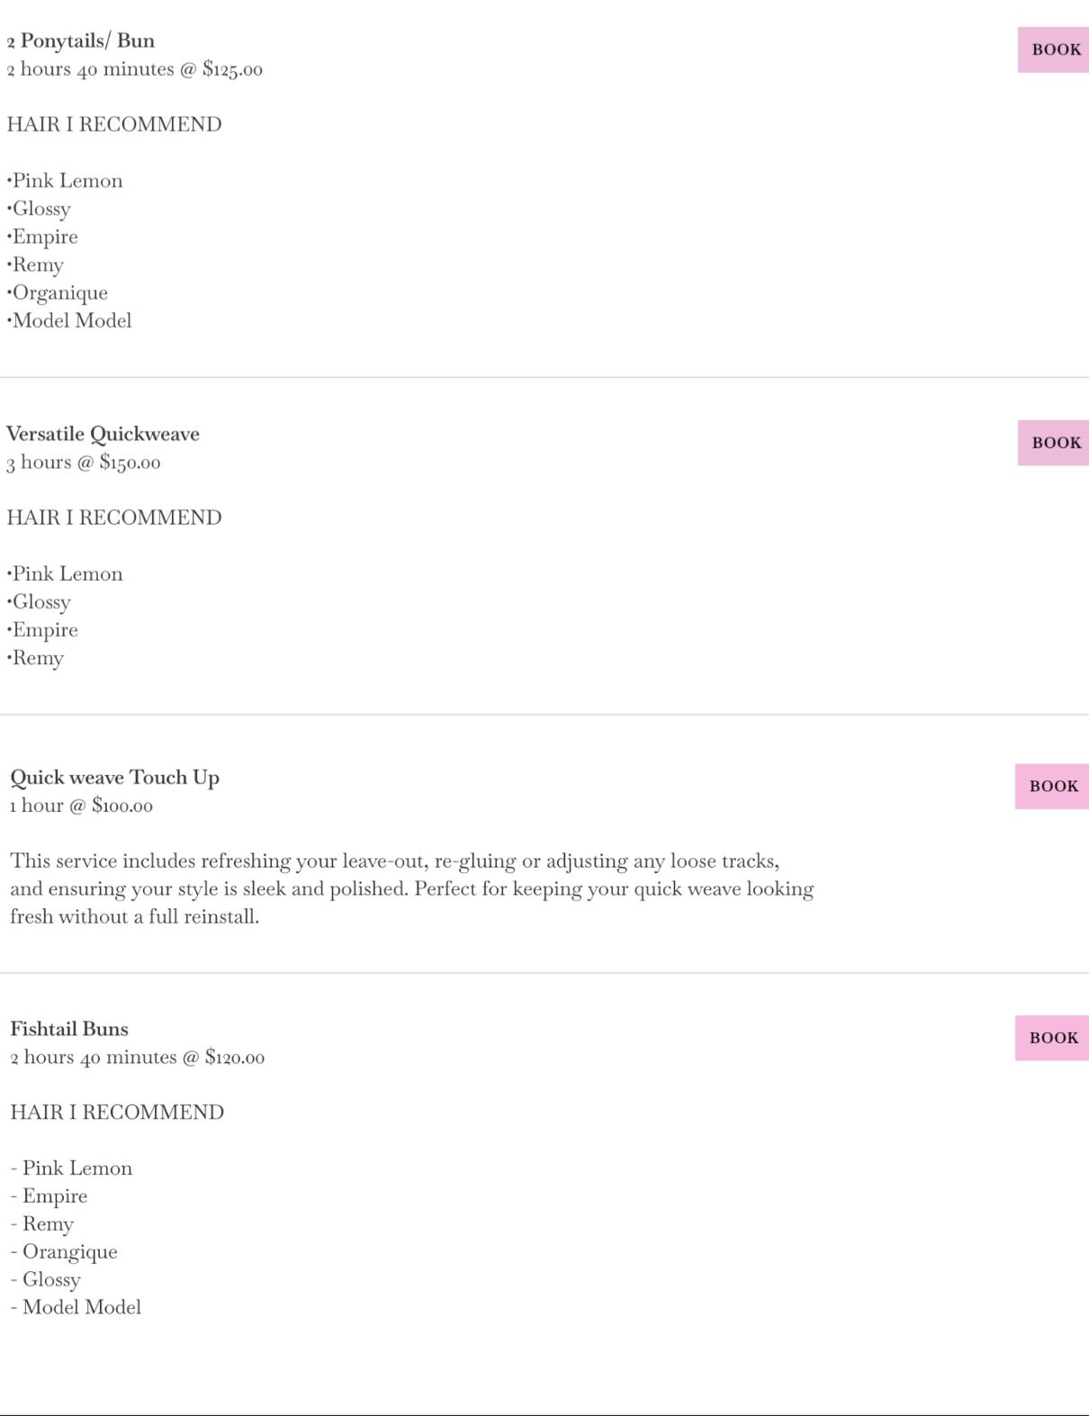Image resolution: width=1089 pixels, height=1416 pixels.
Task: Book the 2 Ponytails/ Bun service
Action: [x=1054, y=50]
